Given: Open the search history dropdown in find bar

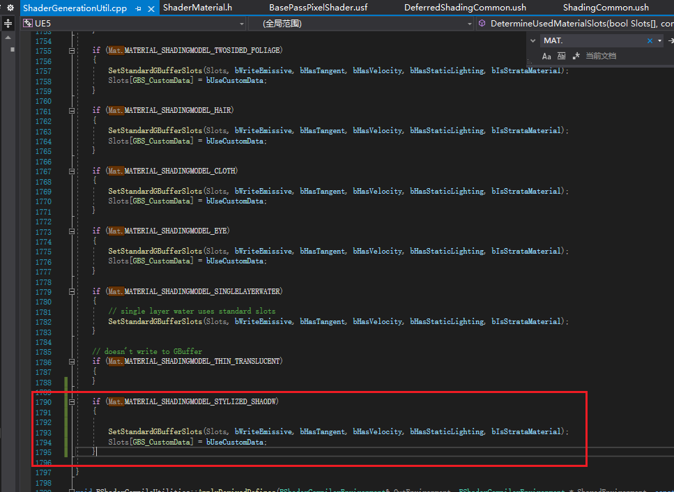Looking at the screenshot, I should tap(659, 40).
